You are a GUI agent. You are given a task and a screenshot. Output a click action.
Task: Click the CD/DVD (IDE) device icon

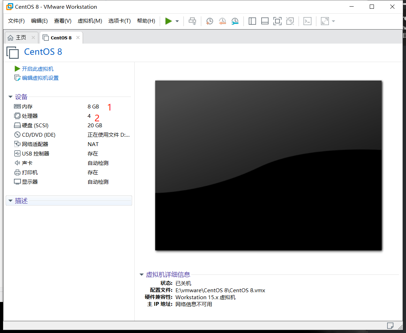click(x=17, y=135)
